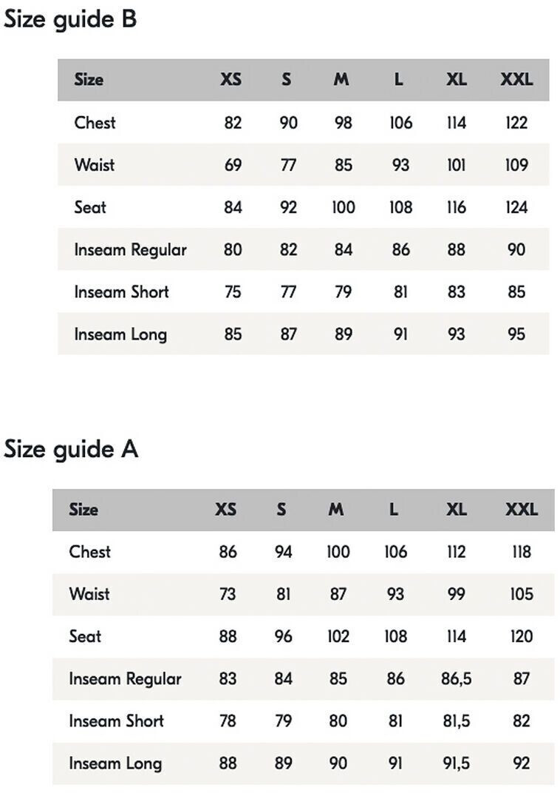Click chest value 122 in Size guide B
Image resolution: width=560 pixels, height=793 pixels.
(516, 123)
